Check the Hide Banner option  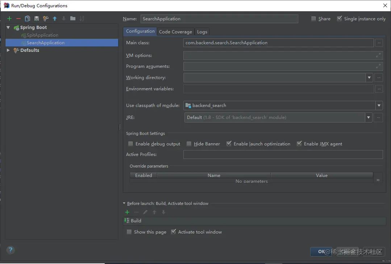[x=189, y=144]
